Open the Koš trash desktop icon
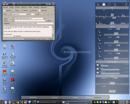This screenshot has width=130, height=104. [x=4, y=45]
